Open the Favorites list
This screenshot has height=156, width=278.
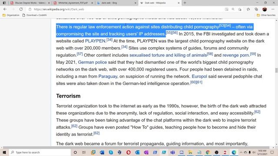point(248,9)
